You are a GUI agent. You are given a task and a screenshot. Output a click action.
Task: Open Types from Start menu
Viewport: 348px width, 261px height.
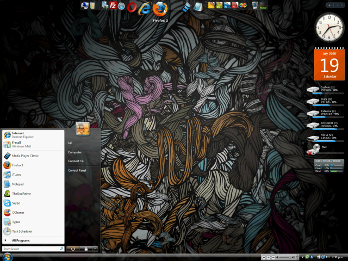(33, 222)
